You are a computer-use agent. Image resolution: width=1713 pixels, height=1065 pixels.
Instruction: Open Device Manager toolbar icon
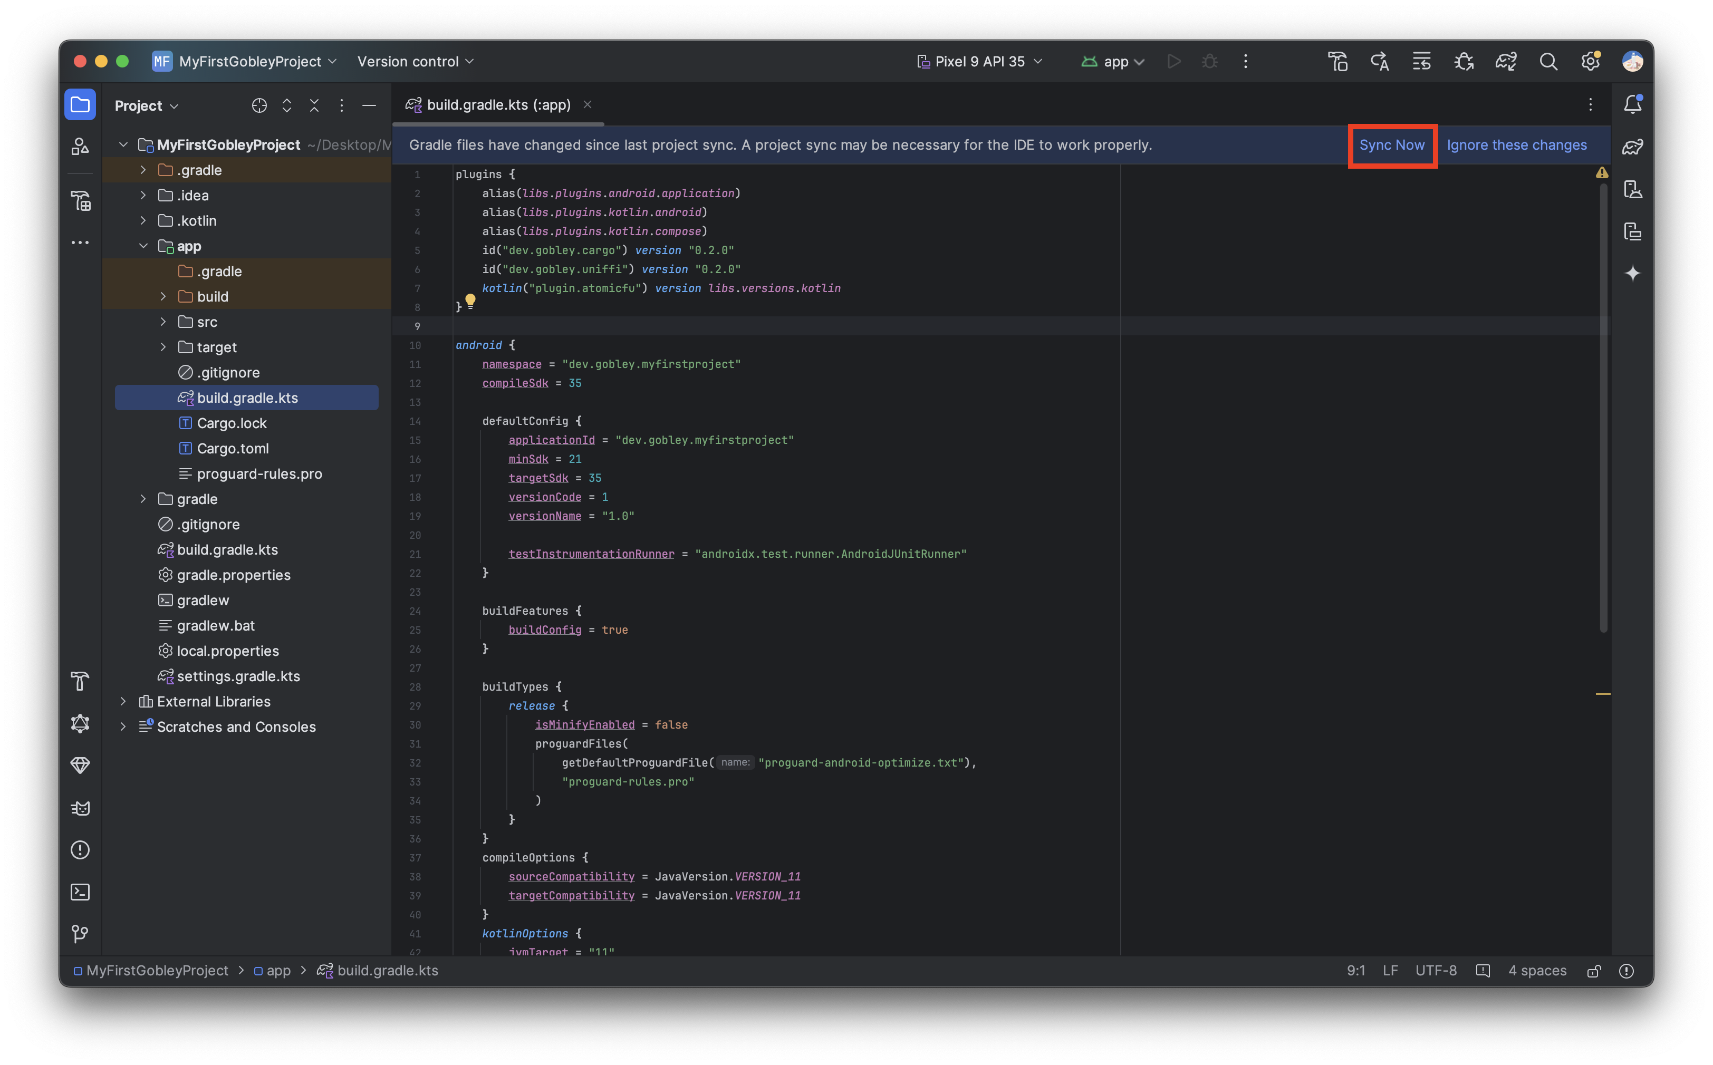pos(1633,189)
